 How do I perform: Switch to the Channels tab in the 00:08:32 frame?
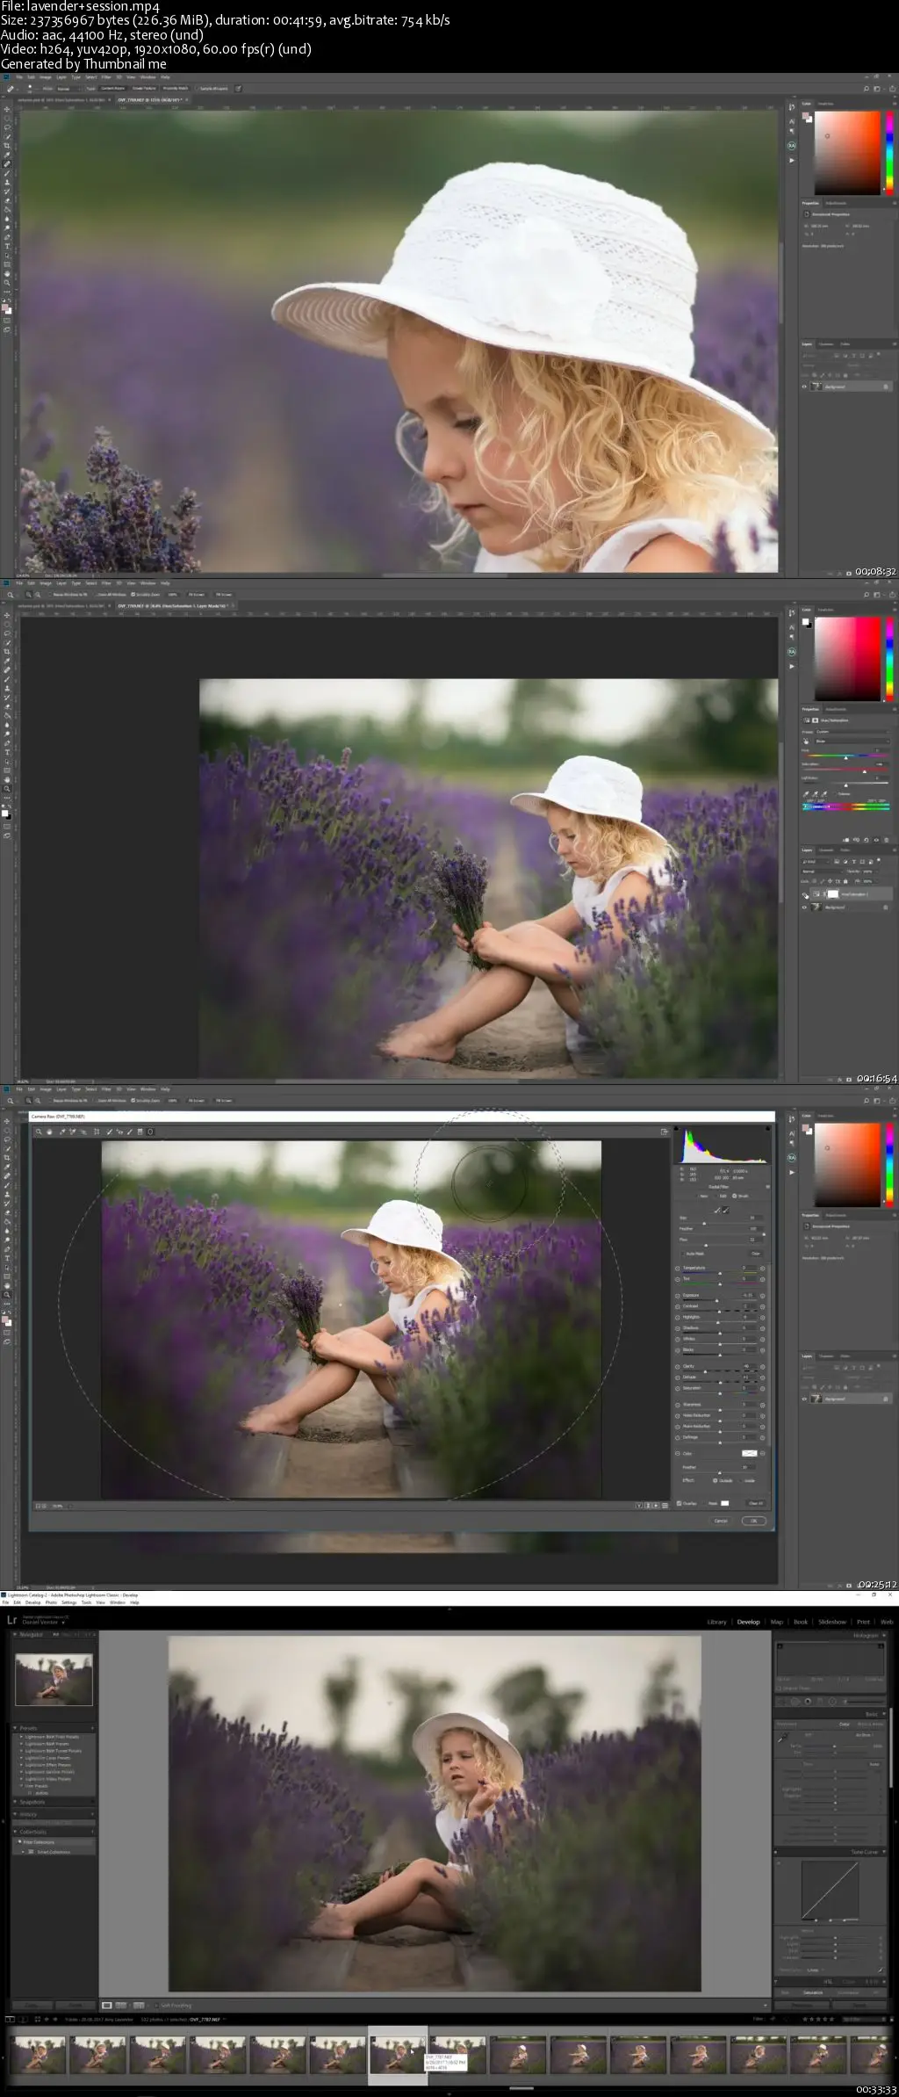[826, 344]
